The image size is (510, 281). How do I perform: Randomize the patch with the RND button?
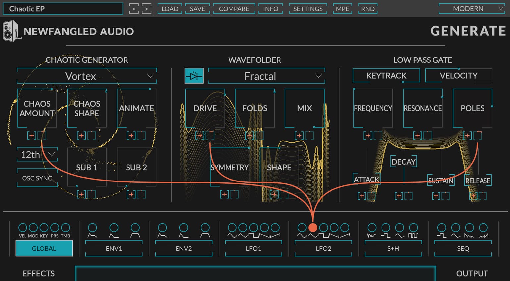[x=368, y=9]
